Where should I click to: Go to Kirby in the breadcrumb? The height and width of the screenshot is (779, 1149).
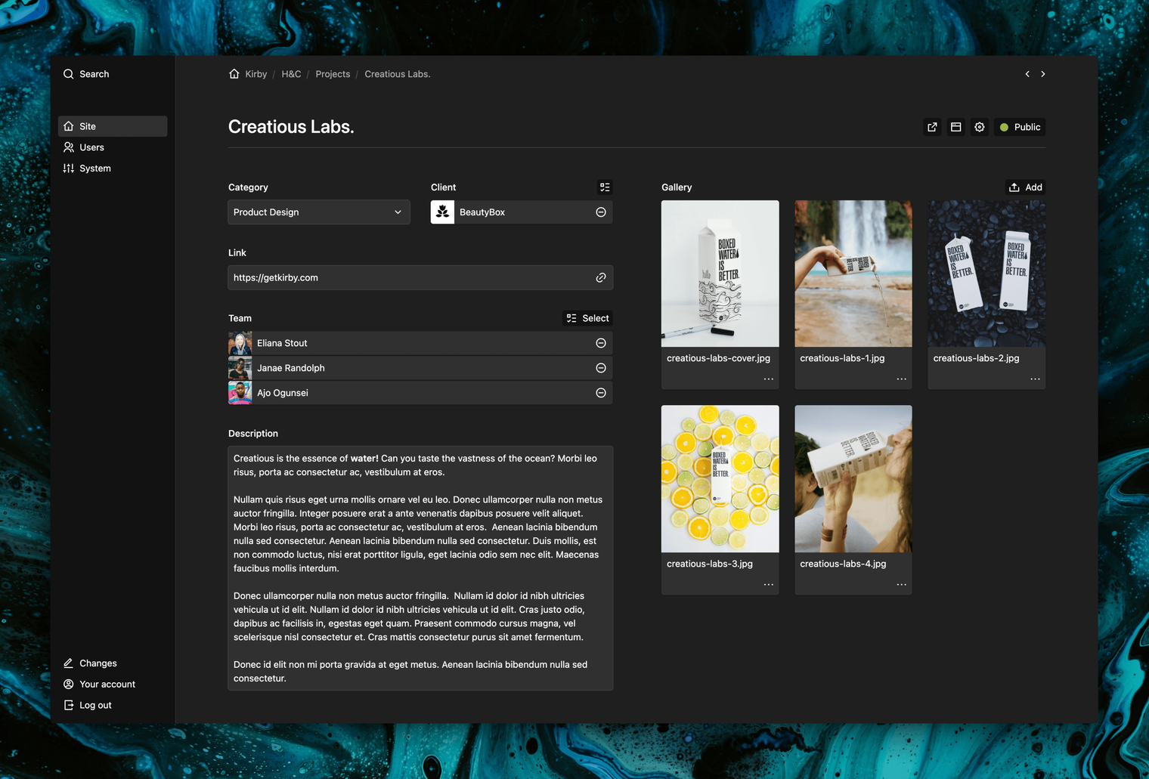[256, 74]
